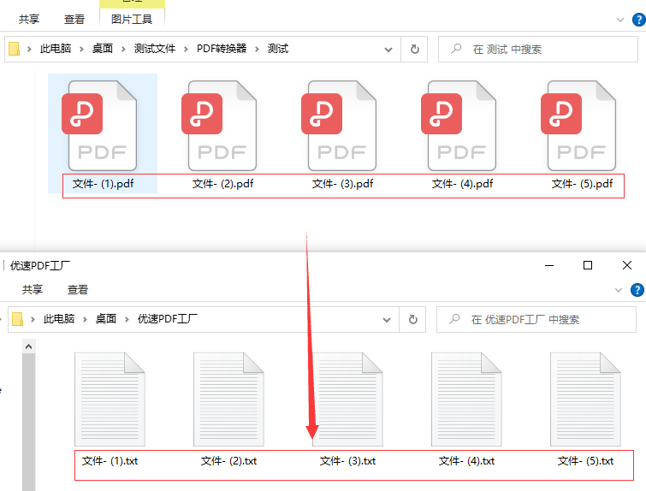The image size is (646, 491).
Task: Expand address history dropdown in 测试 window
Action: (x=388, y=50)
